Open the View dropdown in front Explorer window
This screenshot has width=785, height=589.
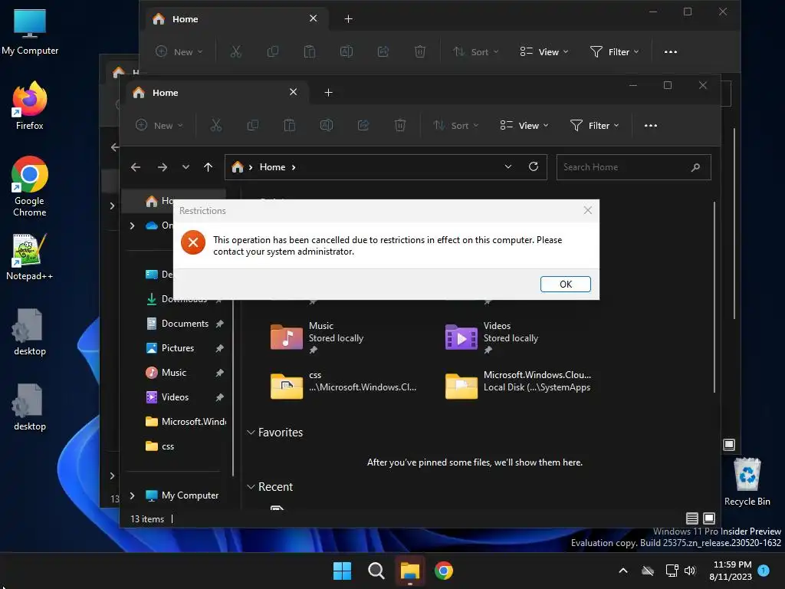524,125
